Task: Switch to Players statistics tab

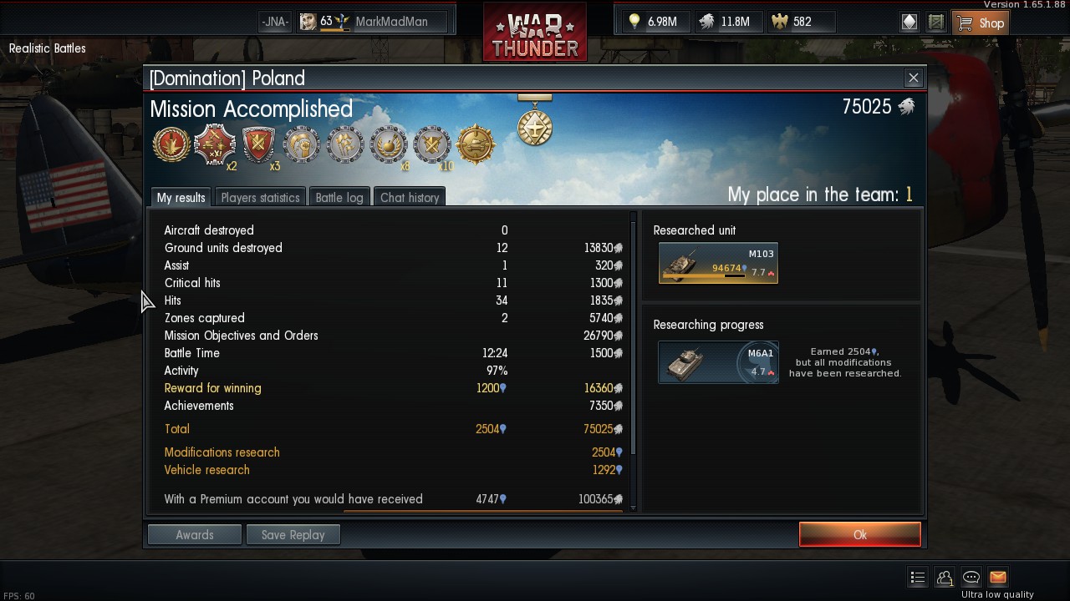Action: pos(260,198)
